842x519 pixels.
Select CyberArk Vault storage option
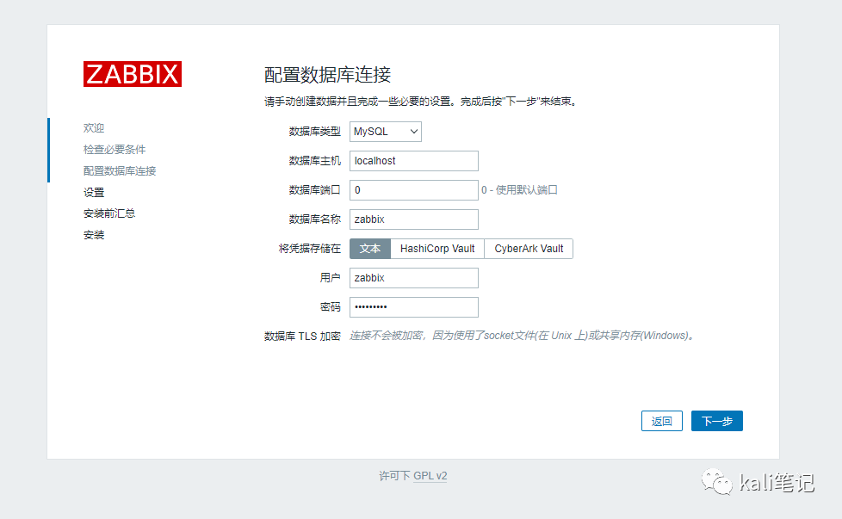click(x=529, y=249)
